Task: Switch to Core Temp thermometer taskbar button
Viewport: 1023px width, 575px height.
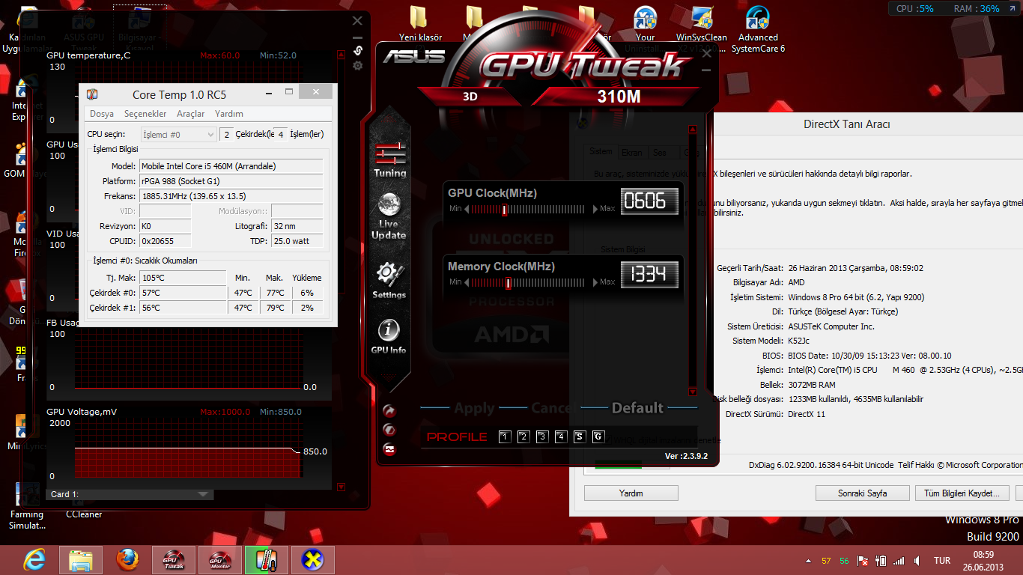Action: point(266,559)
